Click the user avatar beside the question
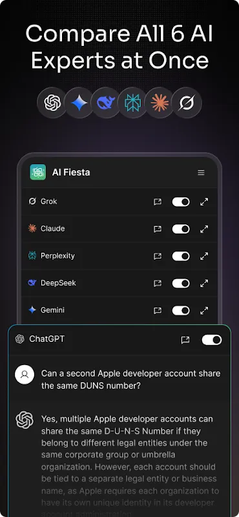The width and height of the screenshot is (239, 517). click(x=25, y=375)
